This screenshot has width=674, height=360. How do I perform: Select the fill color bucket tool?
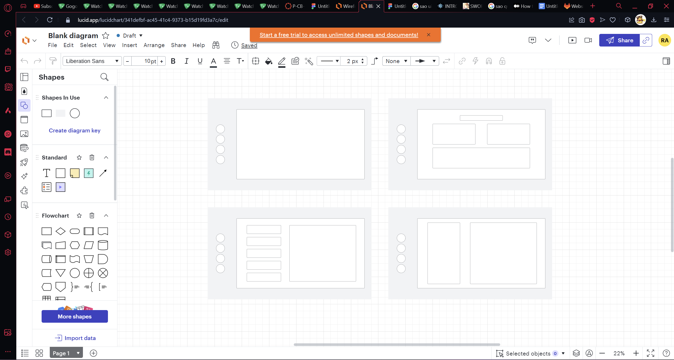pyautogui.click(x=268, y=61)
